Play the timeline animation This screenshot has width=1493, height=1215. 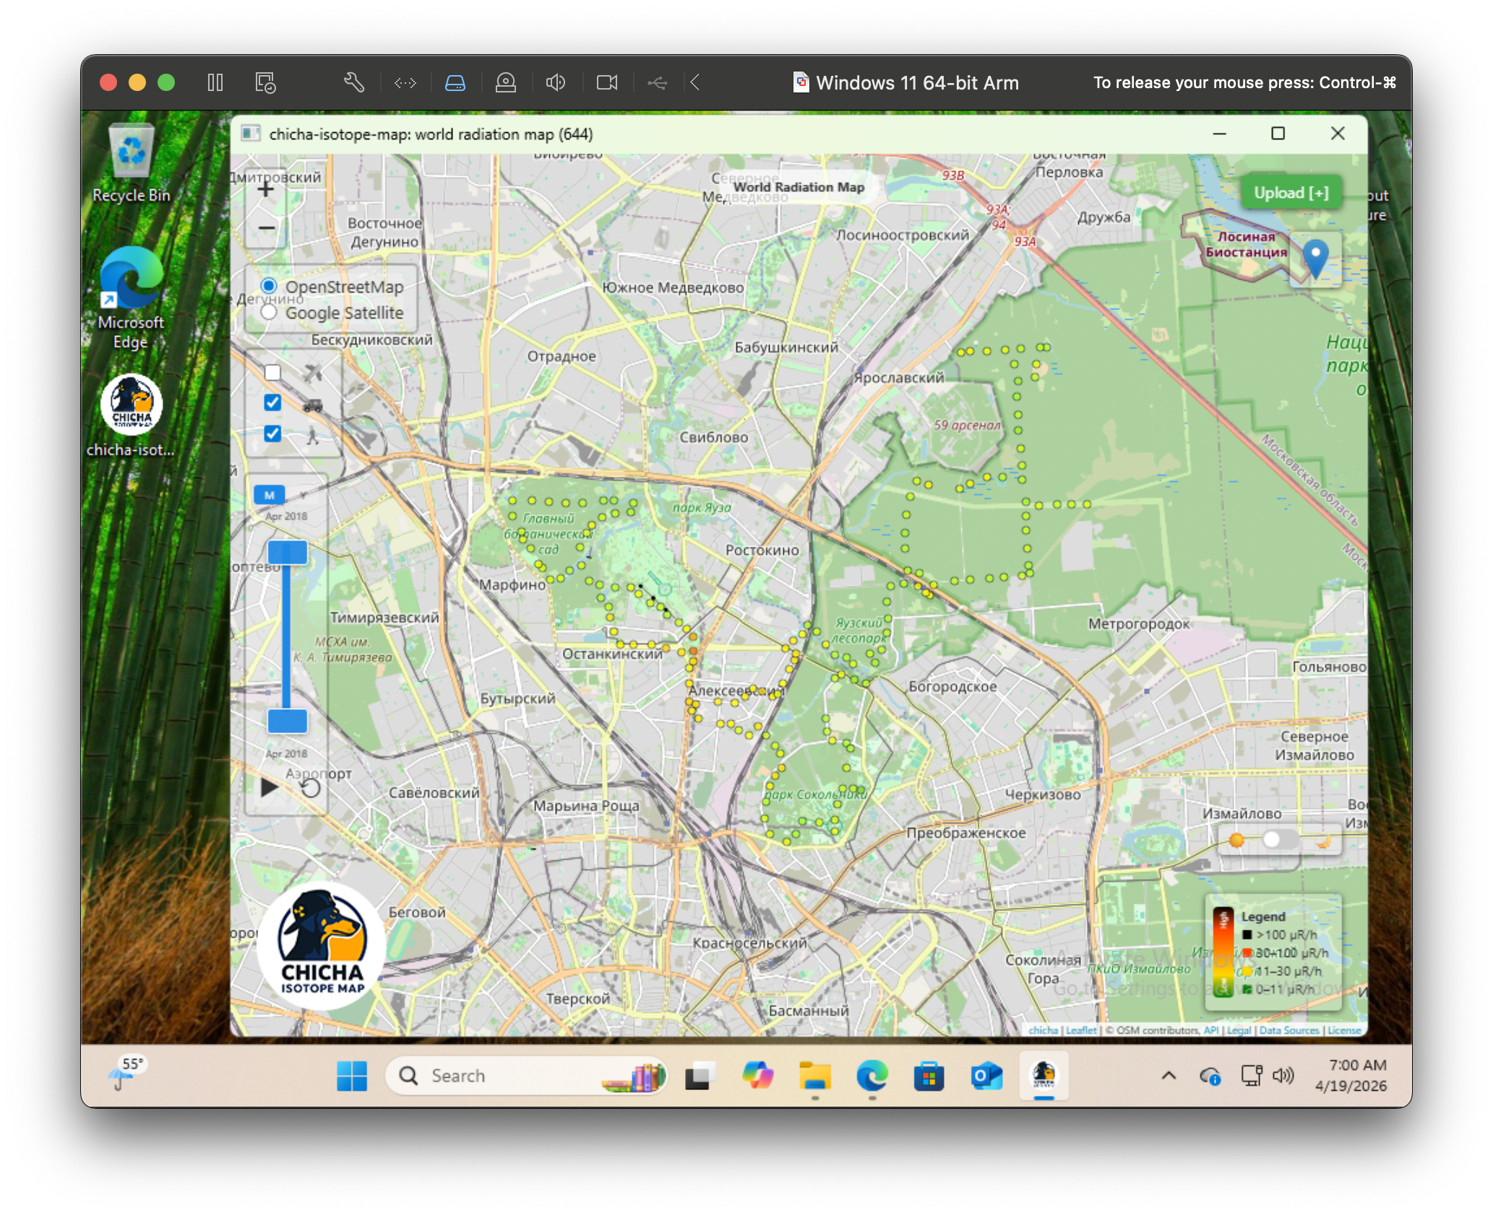270,787
